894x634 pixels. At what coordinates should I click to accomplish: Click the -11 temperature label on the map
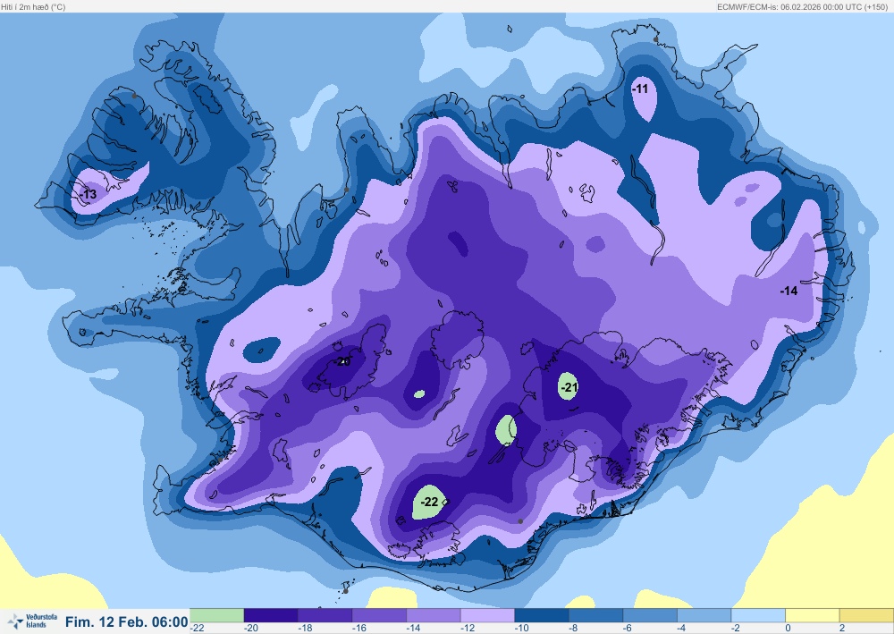640,89
